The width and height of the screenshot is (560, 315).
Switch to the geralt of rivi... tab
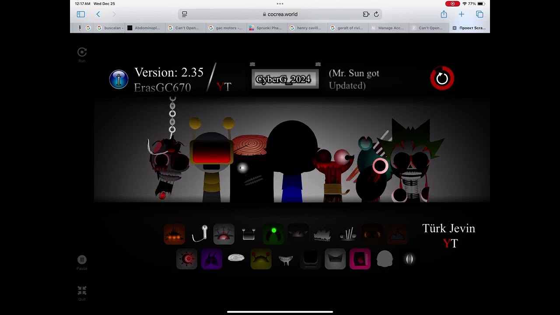pos(347,28)
